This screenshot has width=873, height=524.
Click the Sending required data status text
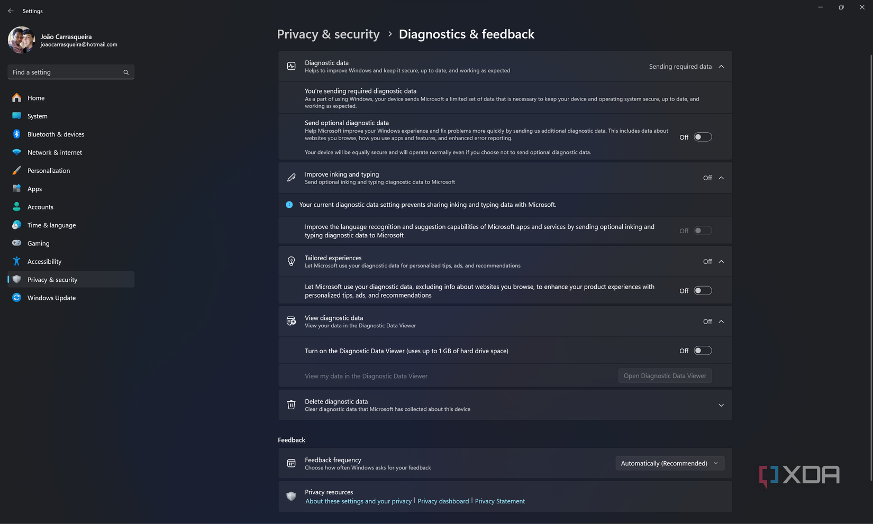pos(680,67)
